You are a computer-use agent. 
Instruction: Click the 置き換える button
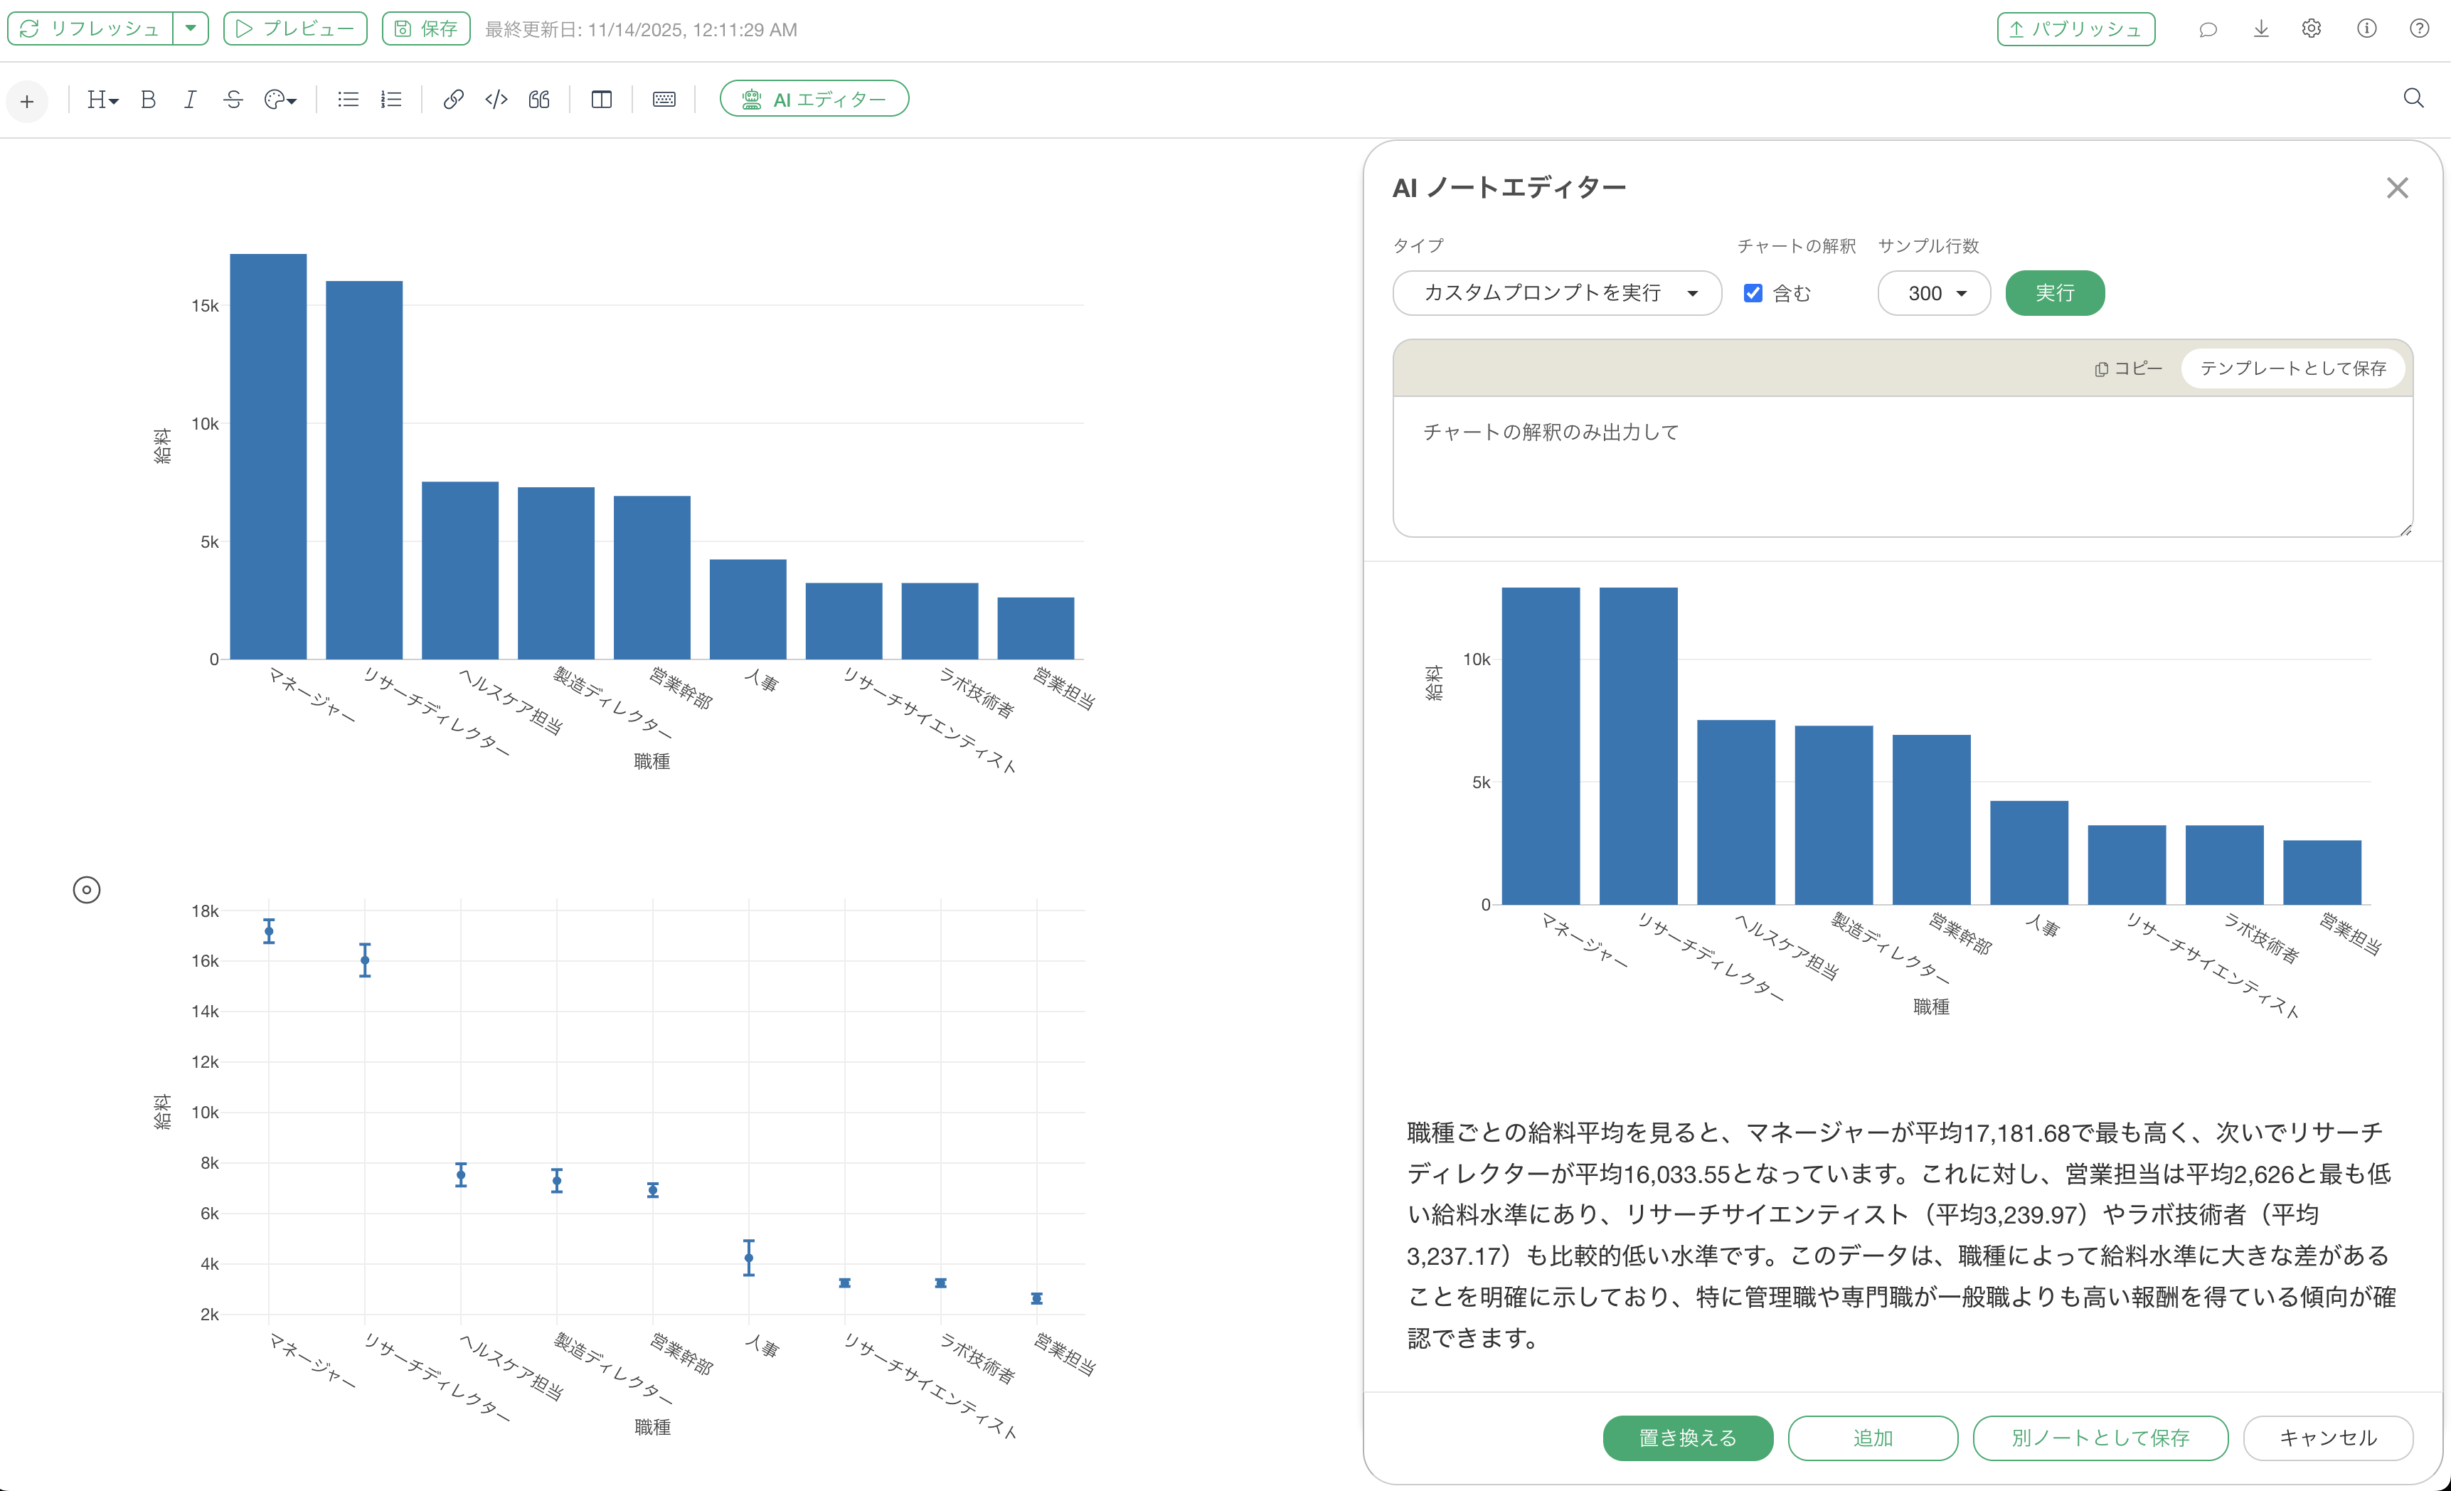click(x=1687, y=1437)
